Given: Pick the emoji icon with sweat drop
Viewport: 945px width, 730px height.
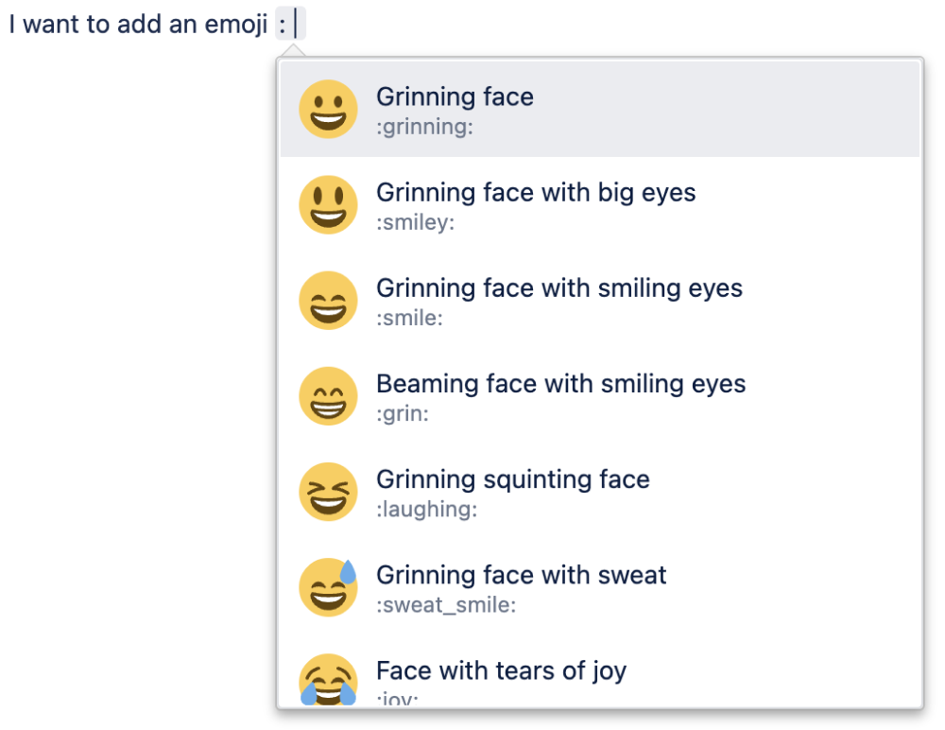Looking at the screenshot, I should pyautogui.click(x=328, y=587).
